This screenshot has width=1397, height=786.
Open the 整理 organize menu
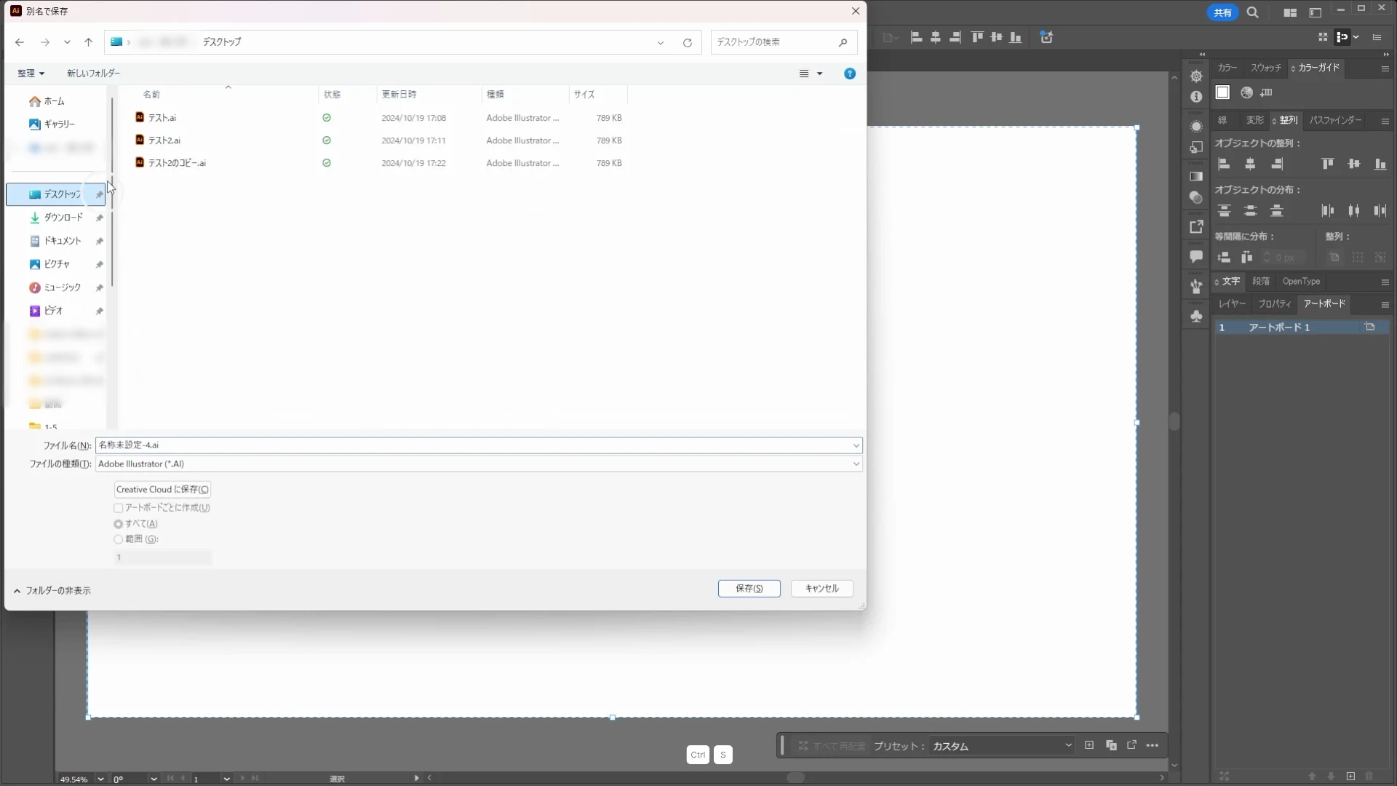[x=31, y=73]
